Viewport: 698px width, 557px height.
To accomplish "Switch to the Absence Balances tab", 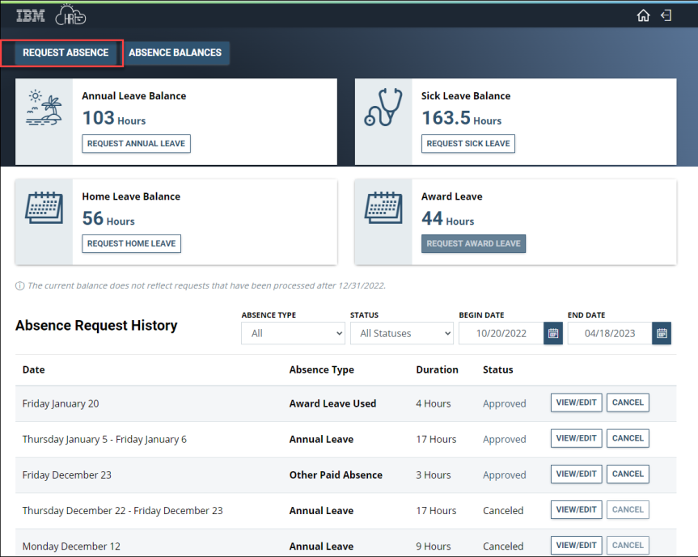I will (176, 53).
